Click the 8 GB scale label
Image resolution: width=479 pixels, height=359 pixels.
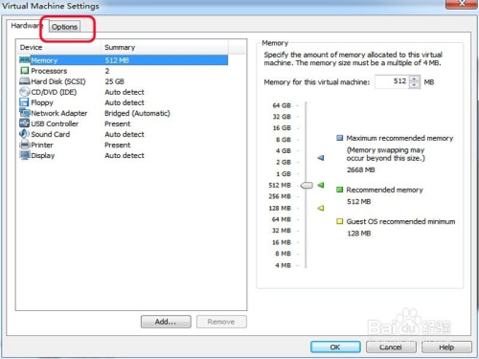[x=284, y=140]
